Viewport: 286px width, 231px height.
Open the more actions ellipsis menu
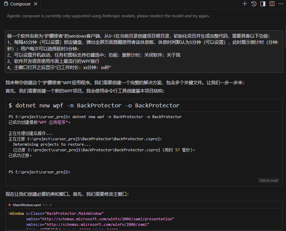point(280,4)
